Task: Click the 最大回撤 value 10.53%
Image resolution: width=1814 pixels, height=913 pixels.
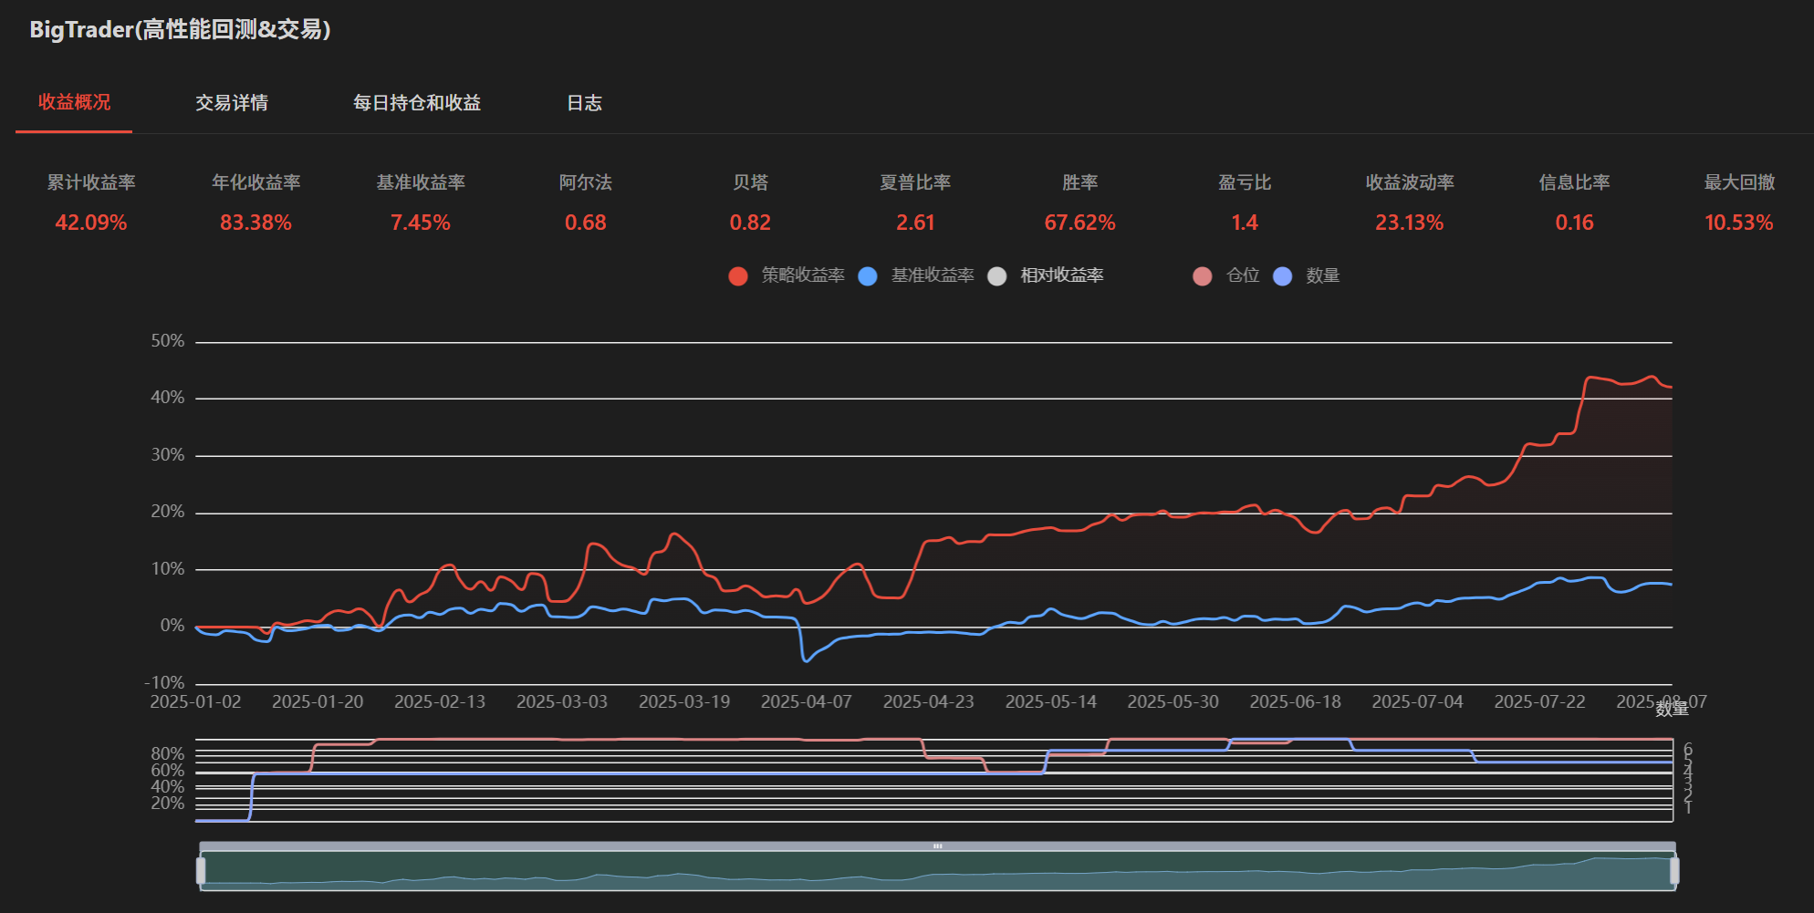Action: point(1738,223)
